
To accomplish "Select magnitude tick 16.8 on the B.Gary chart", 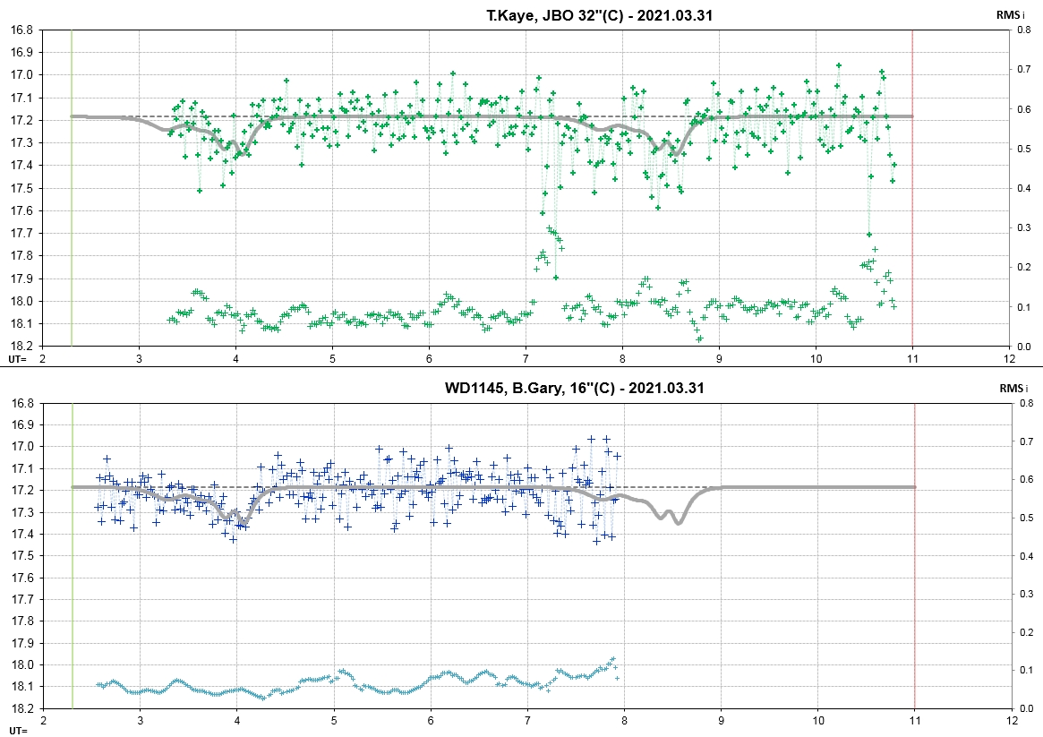I will [x=23, y=403].
